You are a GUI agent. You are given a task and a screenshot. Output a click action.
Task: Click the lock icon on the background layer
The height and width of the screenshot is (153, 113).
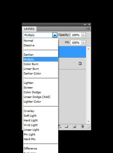click(80, 63)
